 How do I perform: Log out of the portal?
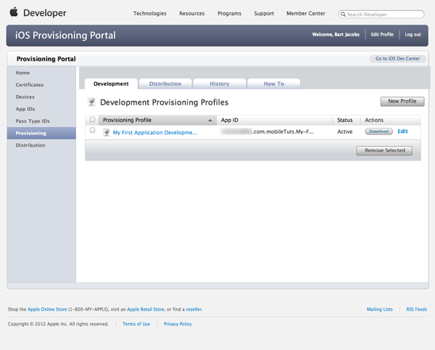(x=413, y=34)
